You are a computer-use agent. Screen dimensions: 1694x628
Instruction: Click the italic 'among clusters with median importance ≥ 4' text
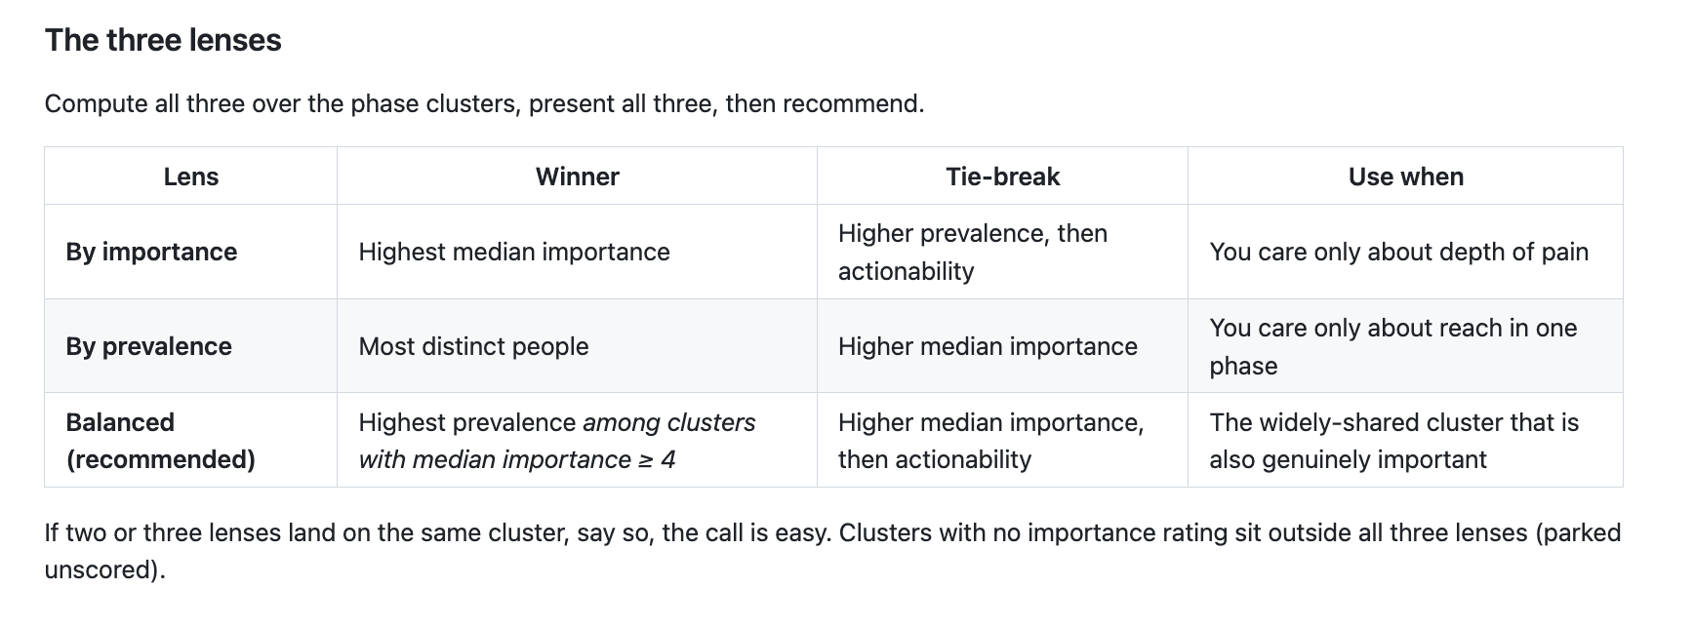point(556,442)
